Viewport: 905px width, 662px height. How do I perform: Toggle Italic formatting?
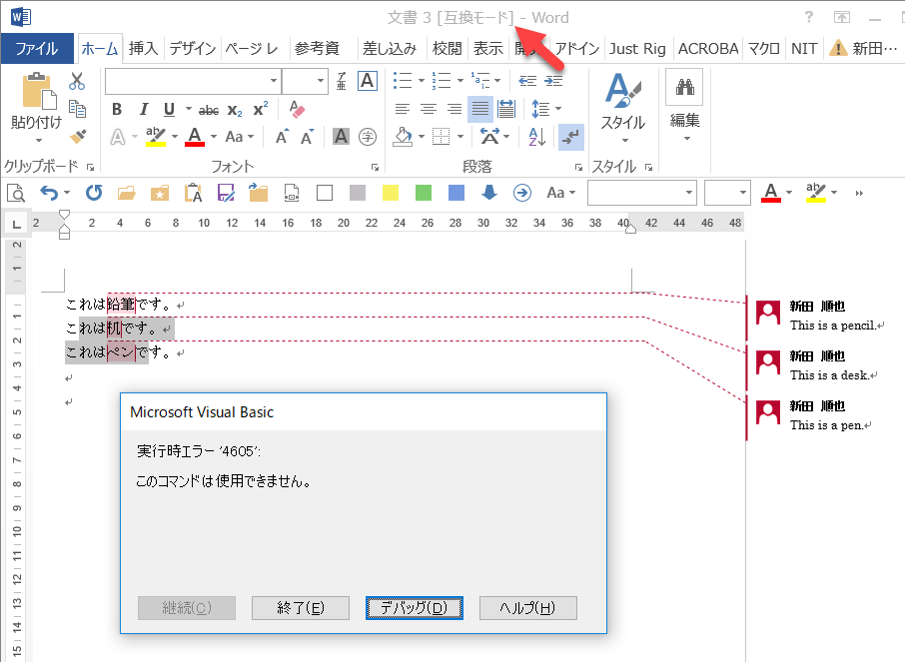point(143,110)
